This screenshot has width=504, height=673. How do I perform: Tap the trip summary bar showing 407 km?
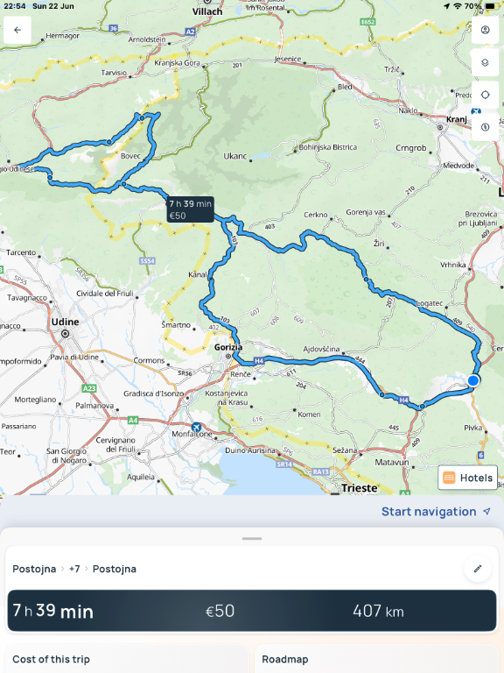coord(252,610)
